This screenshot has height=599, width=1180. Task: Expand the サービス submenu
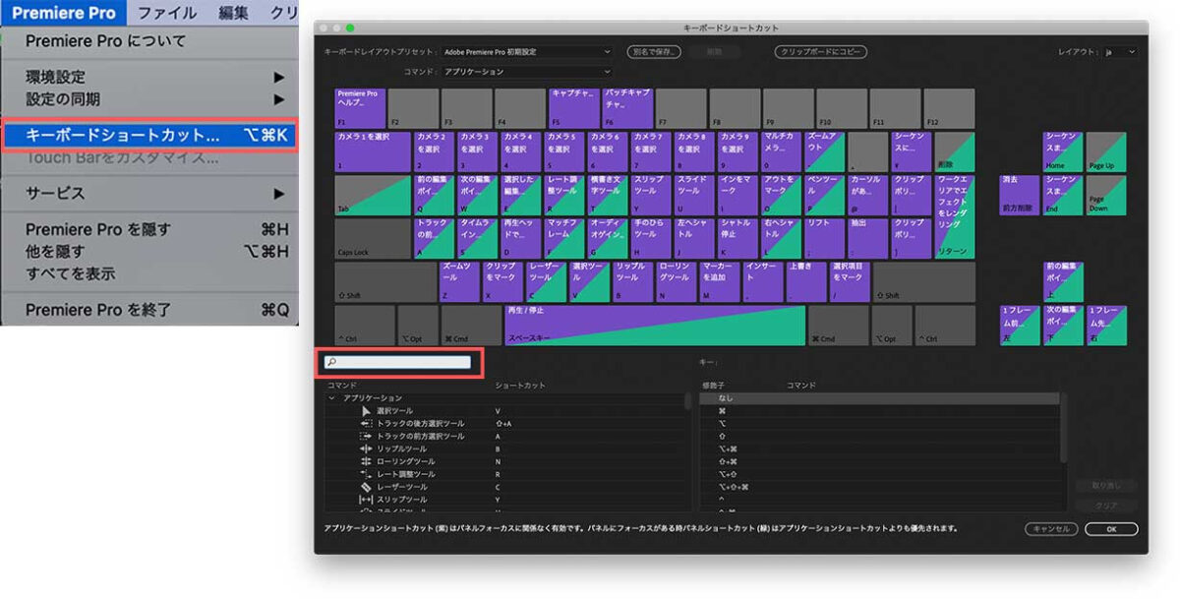(279, 194)
